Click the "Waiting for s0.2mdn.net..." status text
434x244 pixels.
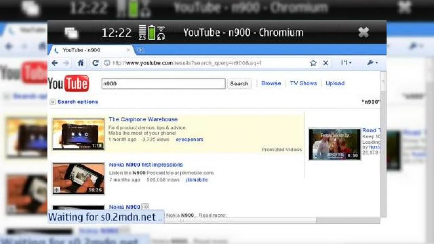(105, 217)
